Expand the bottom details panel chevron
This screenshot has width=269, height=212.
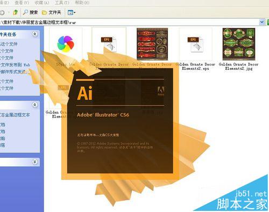[34, 162]
